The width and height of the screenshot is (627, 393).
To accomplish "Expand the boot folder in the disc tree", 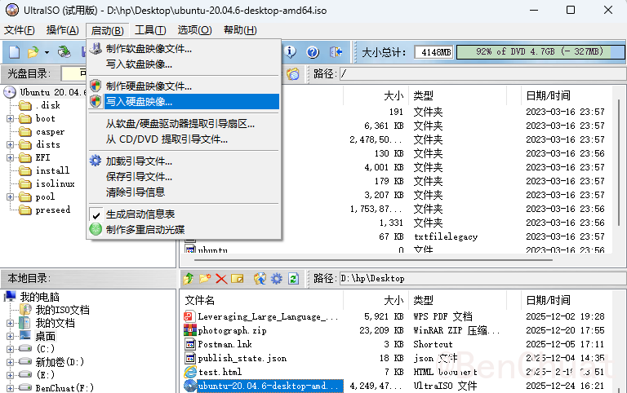I will point(10,118).
